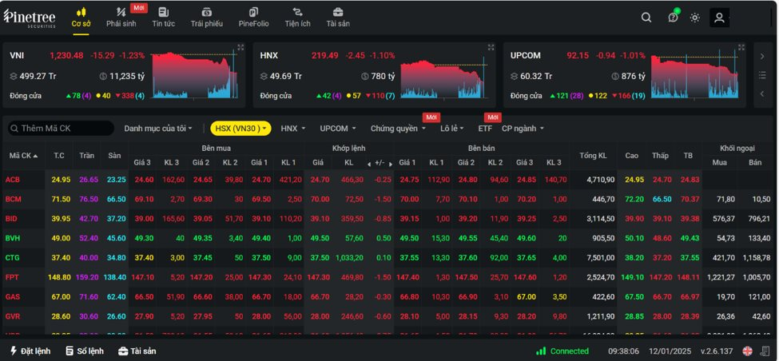Toggle light/dark theme with sun icon

point(695,18)
